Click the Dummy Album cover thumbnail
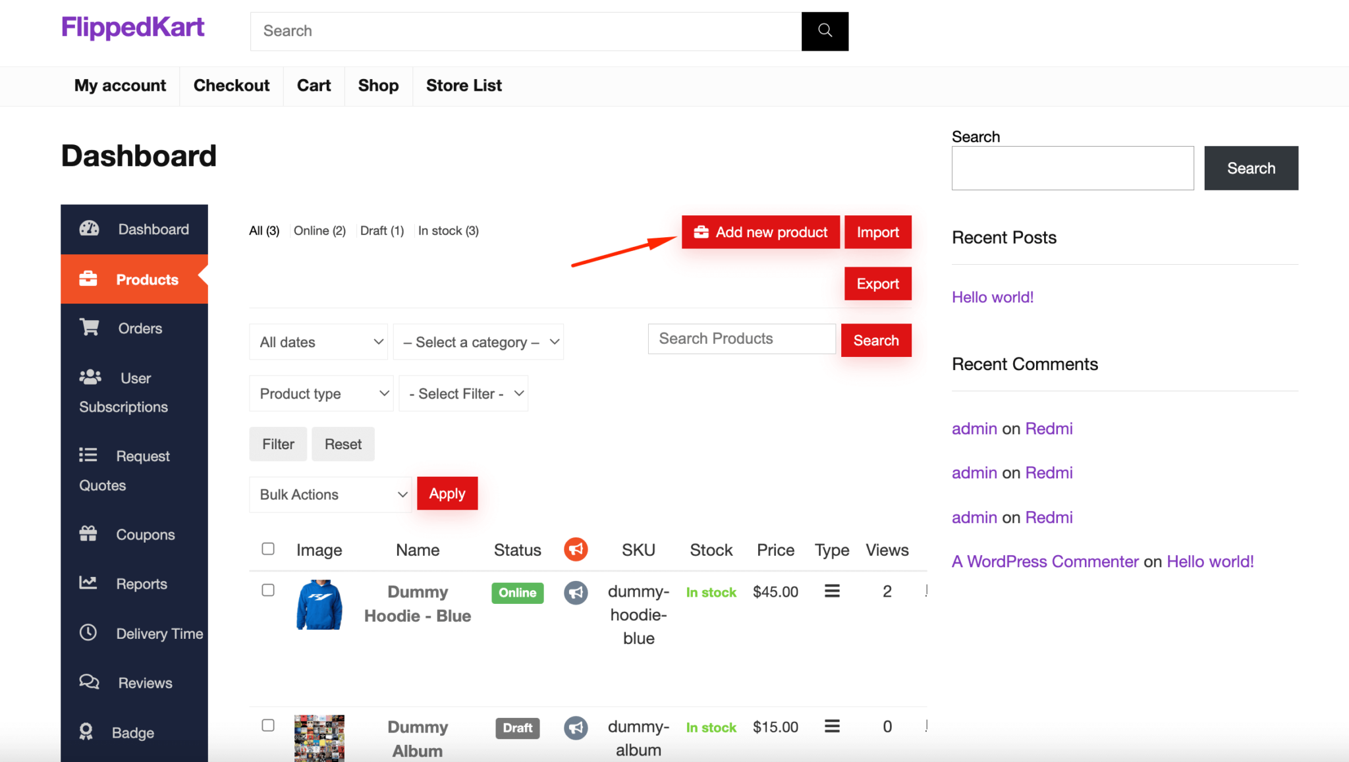 (319, 738)
